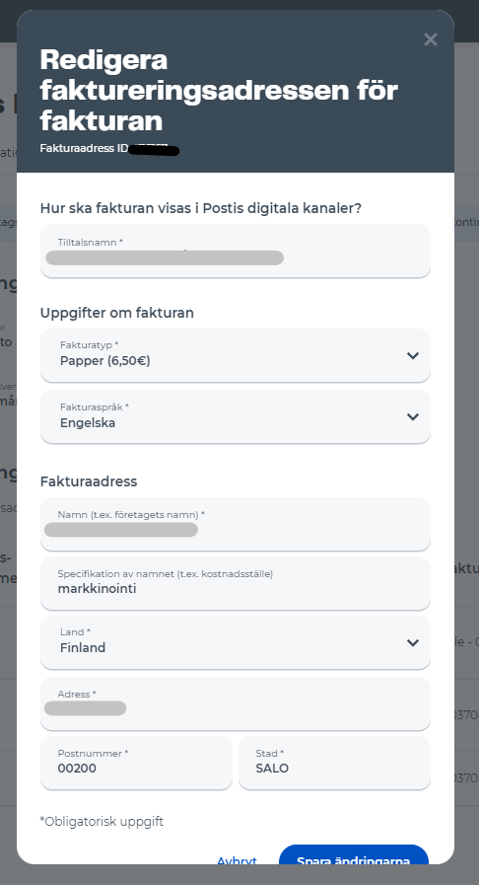Click the chevron arrow in Land
The height and width of the screenshot is (885, 479).
[x=413, y=643]
